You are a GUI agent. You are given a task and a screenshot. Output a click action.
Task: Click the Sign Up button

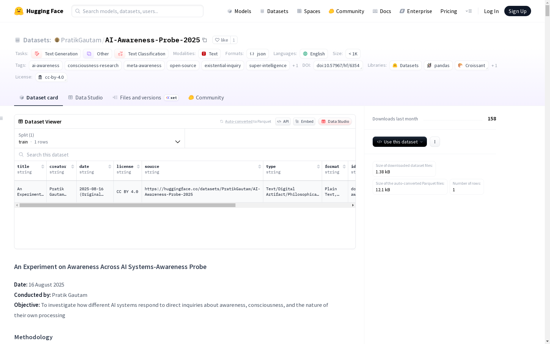(x=518, y=11)
